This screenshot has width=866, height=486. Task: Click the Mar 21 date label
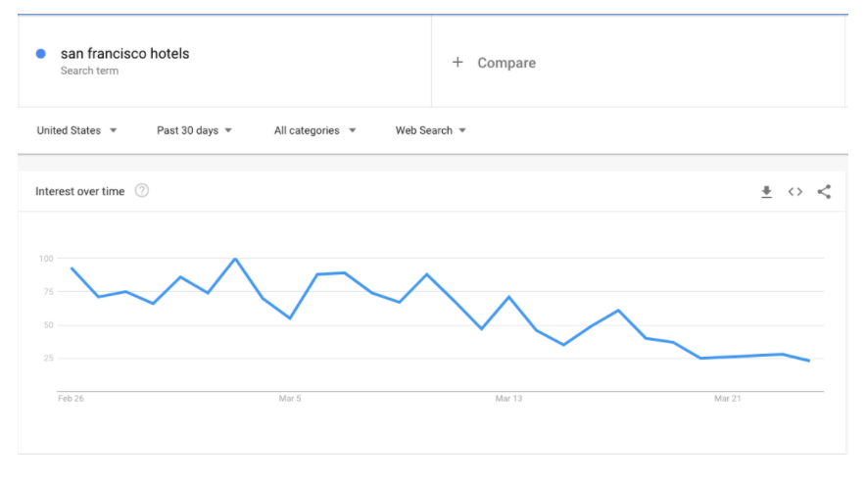coord(728,399)
